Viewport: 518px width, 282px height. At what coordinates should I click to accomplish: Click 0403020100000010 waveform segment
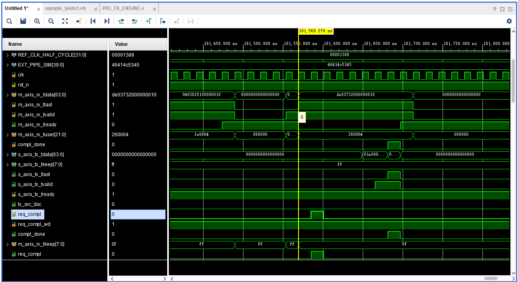pos(202,95)
